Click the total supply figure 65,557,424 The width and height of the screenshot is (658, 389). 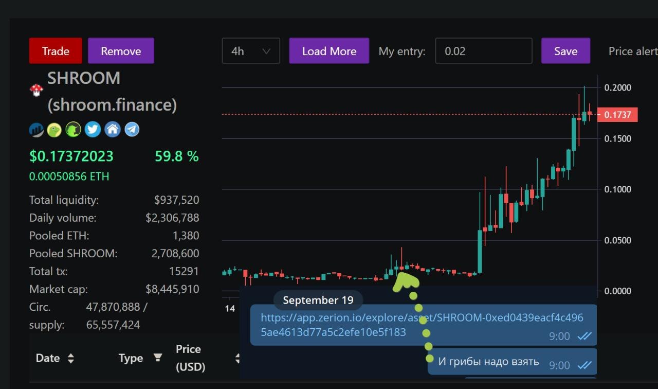coord(113,325)
